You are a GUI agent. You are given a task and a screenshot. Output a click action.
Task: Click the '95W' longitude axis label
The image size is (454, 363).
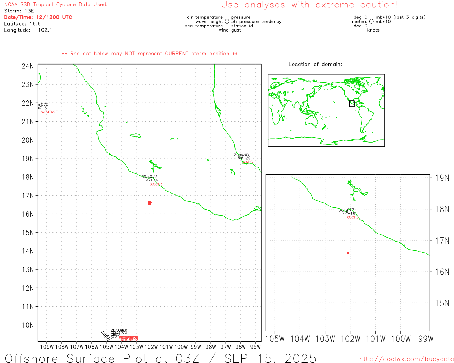coord(255,347)
